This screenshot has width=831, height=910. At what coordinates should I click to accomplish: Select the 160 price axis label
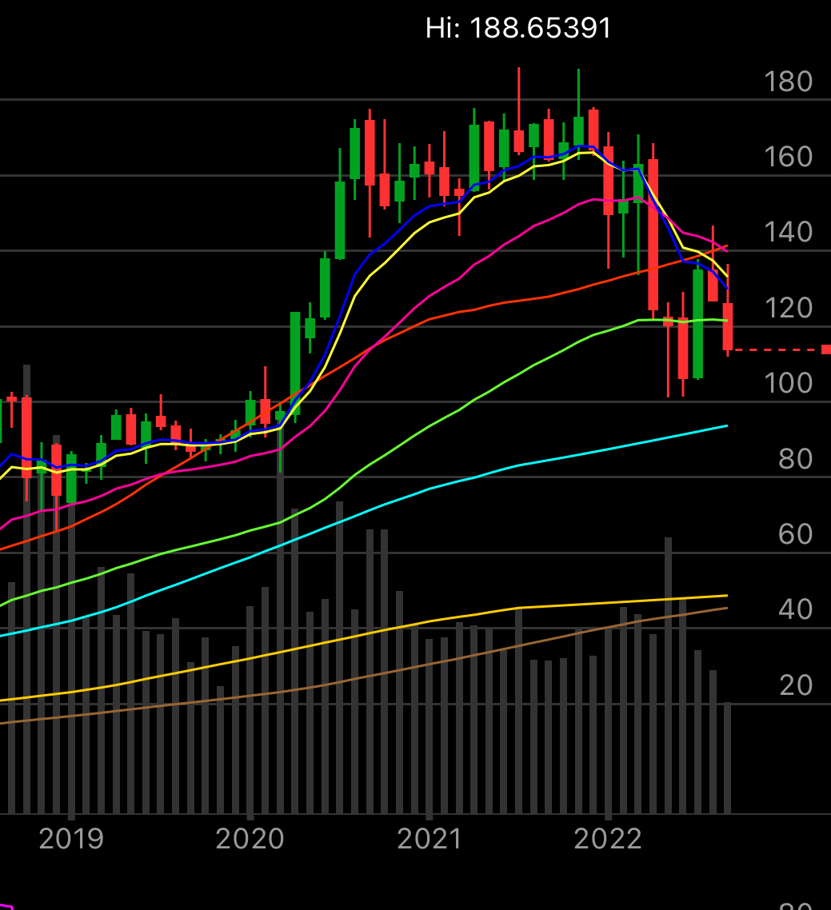point(788,158)
